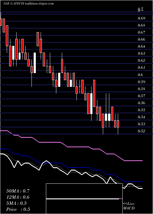Click the 0.67 price axis label

pyautogui.click(x=141, y=32)
